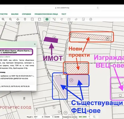Toggle the green info identify tool
This screenshot has width=124, height=119.
click(x=47, y=19)
